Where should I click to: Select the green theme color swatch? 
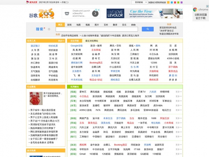pyautogui.click(x=178, y=2)
